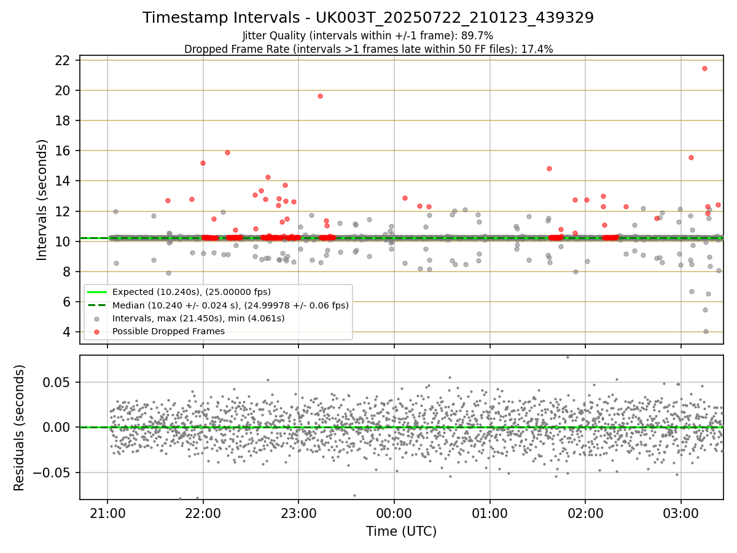Click the plot title 'Timestamp Intervals - UK003T_20250722_210123_439329'

coord(368,18)
